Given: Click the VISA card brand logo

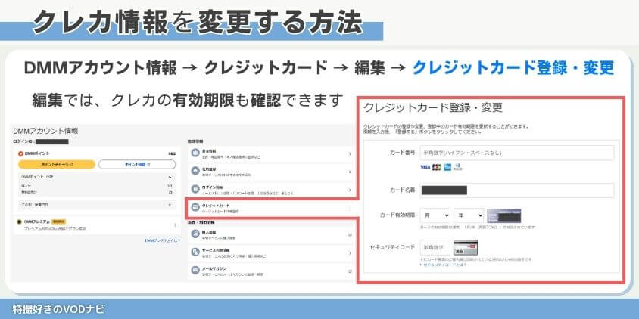Looking at the screenshot, I should click(425, 167).
